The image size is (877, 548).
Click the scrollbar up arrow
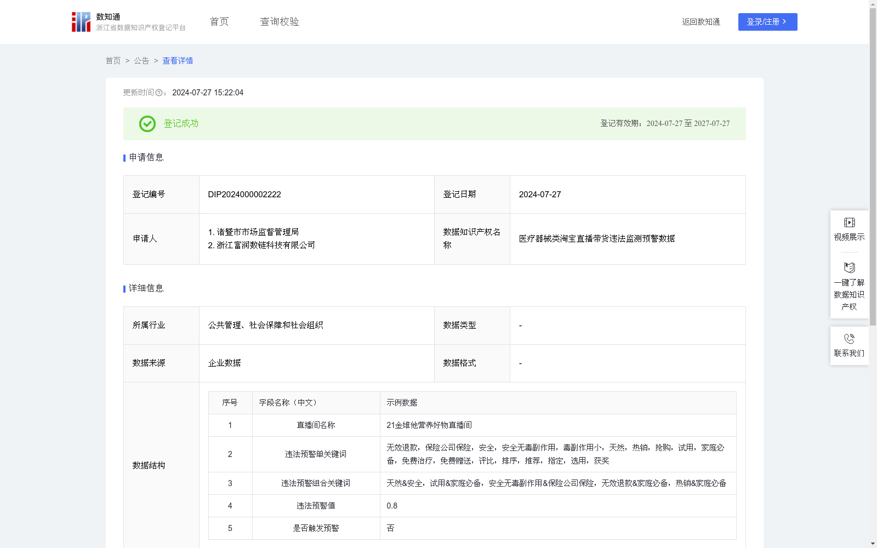873,4
